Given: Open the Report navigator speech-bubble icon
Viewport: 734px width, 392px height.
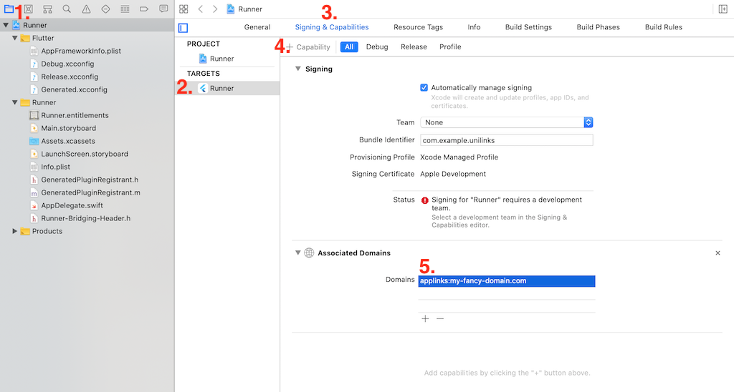Looking at the screenshot, I should coord(163,9).
